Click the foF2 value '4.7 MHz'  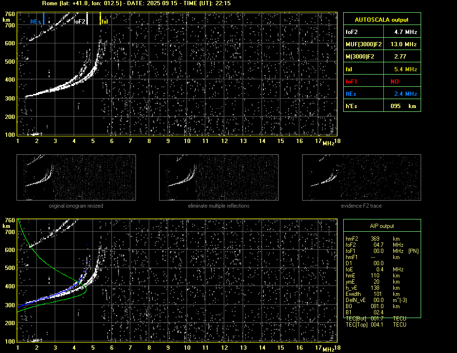[406, 32]
